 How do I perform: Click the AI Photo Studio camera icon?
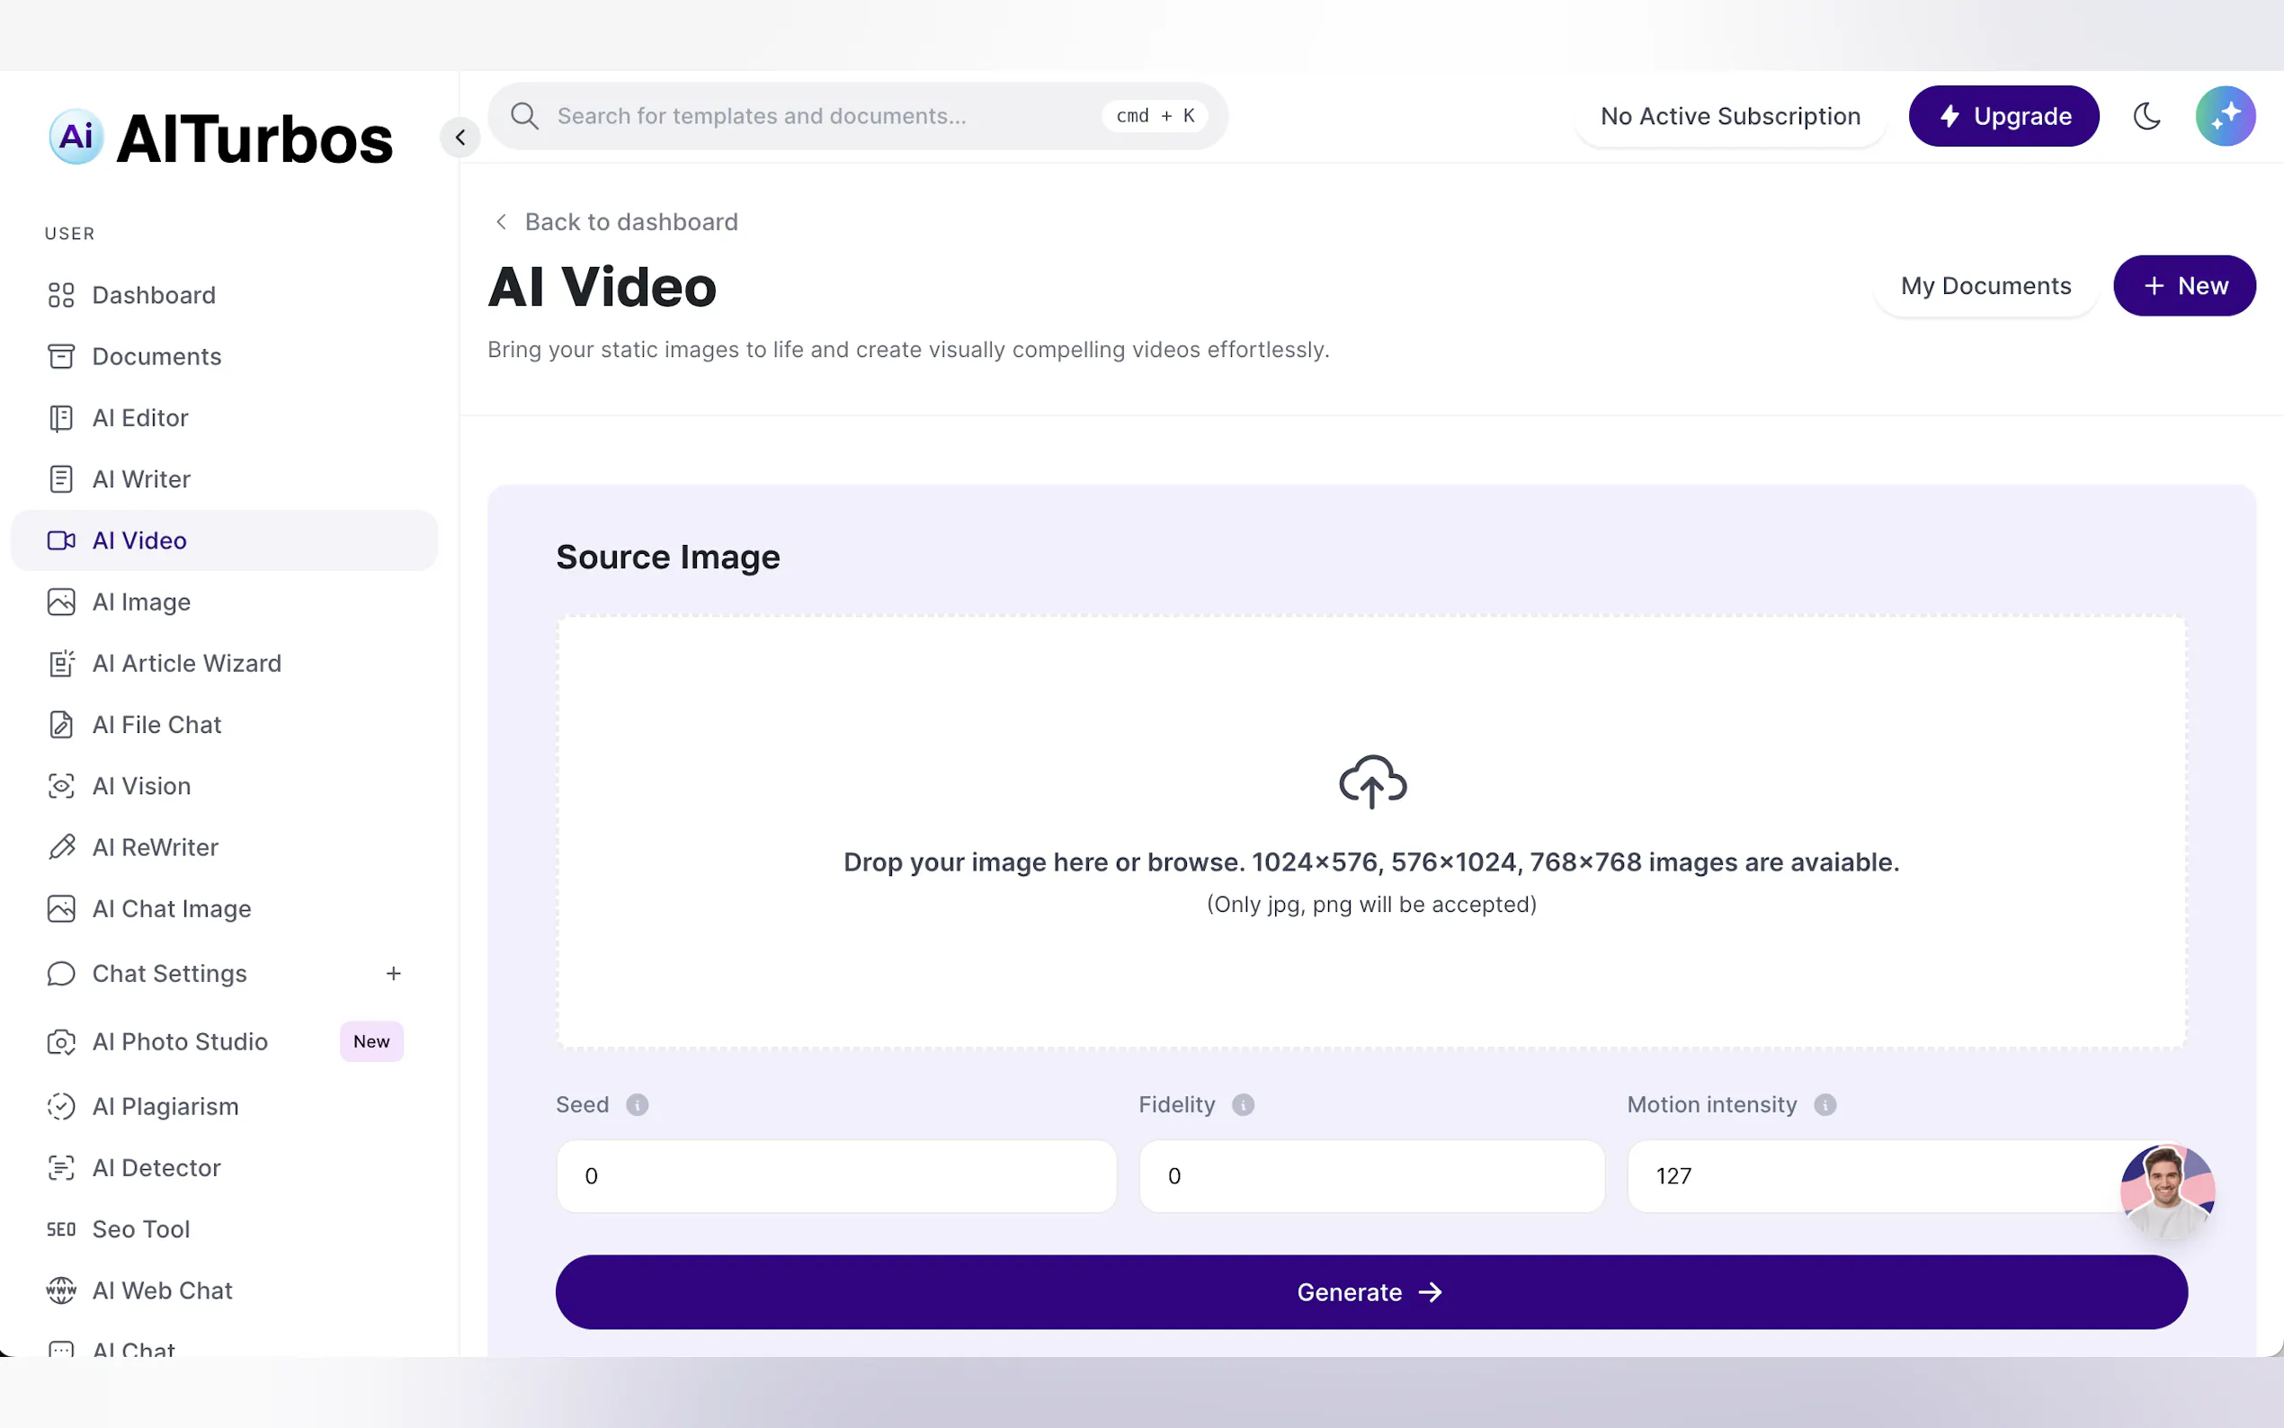[x=61, y=1041]
